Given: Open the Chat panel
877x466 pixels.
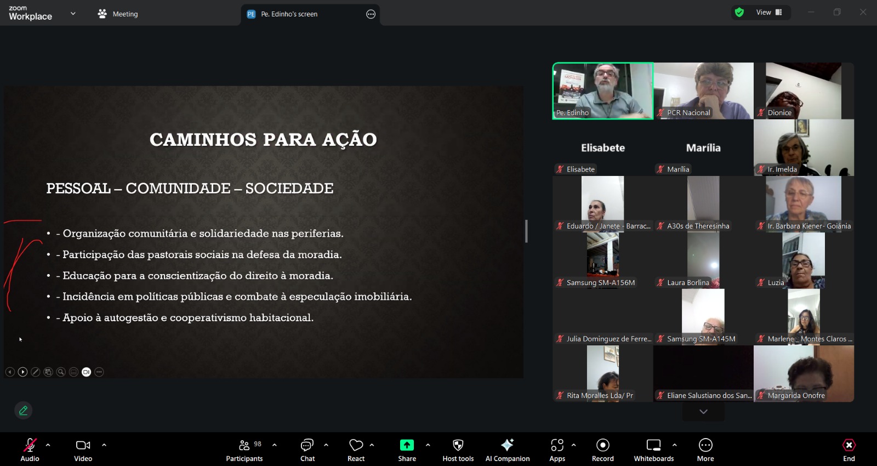Looking at the screenshot, I should (307, 450).
